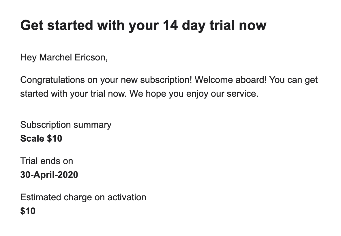Screen dimensions: 341x236
Task: Click the bold "30-April-2020" trial end date
Action: pos(49,175)
